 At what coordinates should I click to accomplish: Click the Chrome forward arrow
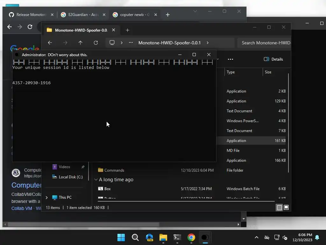20,27
